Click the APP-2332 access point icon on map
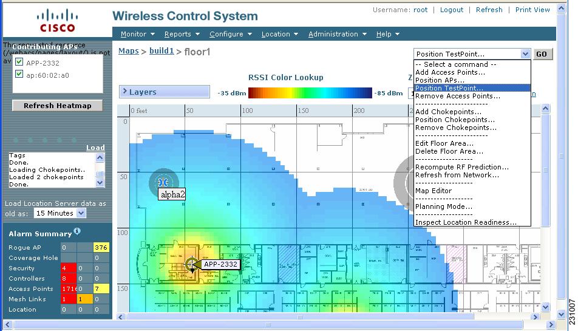The height and width of the screenshot is (331, 578). click(x=192, y=264)
